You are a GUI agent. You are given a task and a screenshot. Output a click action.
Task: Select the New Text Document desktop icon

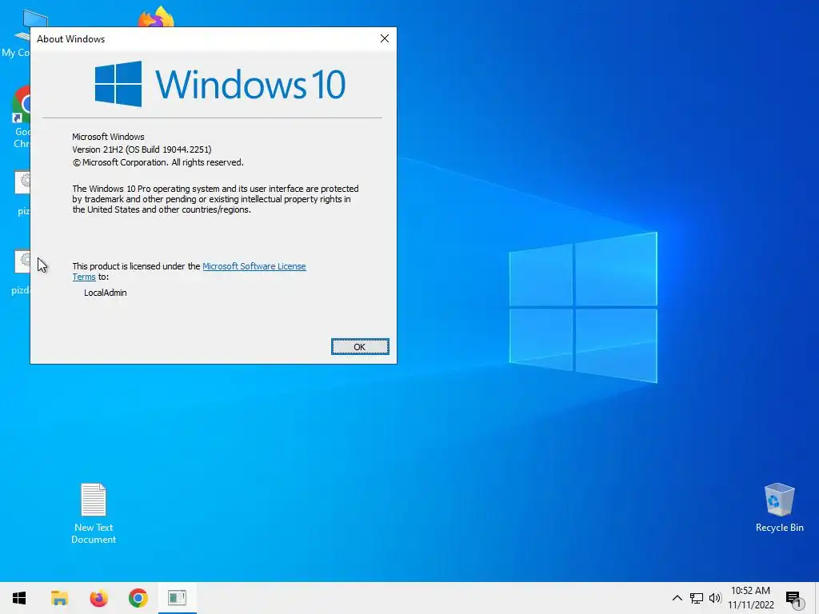click(94, 514)
